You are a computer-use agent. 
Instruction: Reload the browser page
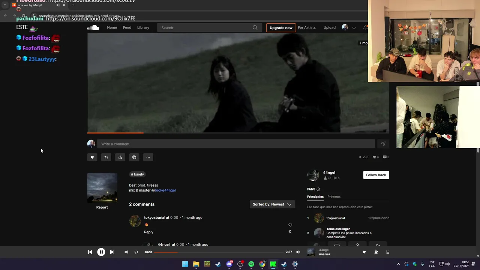coord(24,16)
